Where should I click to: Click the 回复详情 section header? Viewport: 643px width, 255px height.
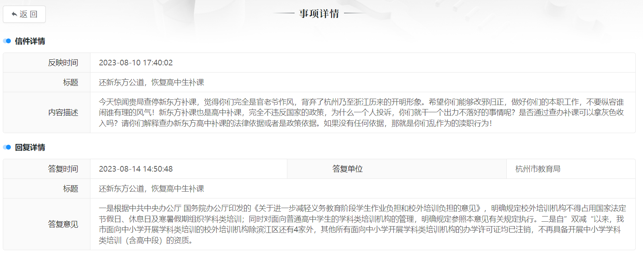[x=30, y=147]
